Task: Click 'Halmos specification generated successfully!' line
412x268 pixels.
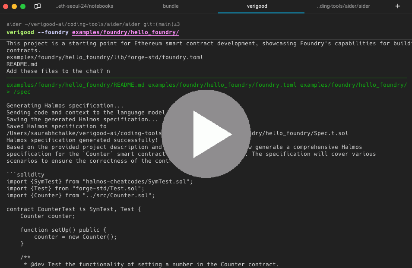Action: click(82, 140)
